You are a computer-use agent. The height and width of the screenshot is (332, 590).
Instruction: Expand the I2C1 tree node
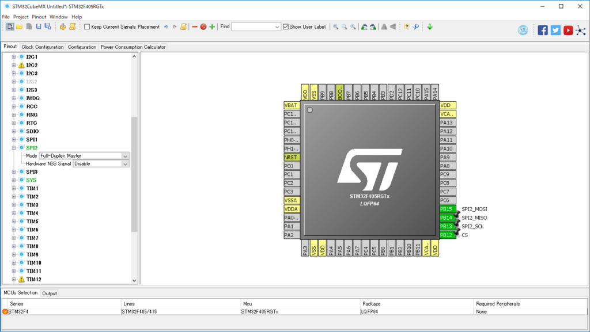tap(14, 57)
